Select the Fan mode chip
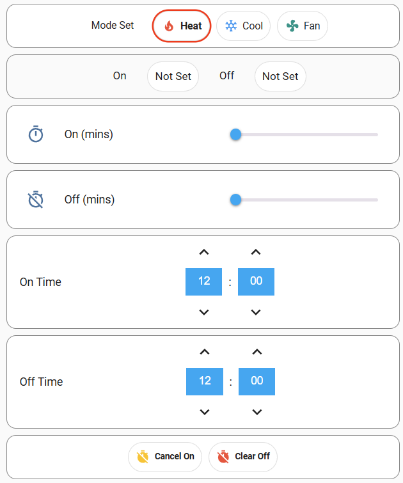The image size is (403, 483). tap(302, 26)
